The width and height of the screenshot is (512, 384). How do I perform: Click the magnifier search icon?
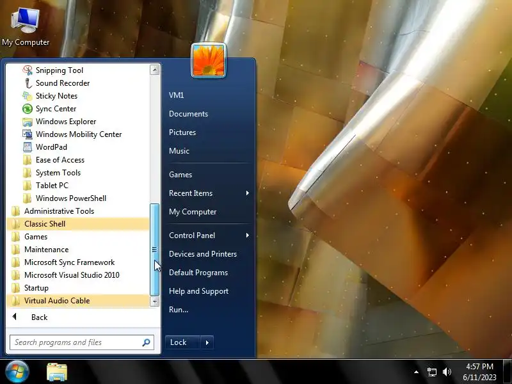coord(146,342)
